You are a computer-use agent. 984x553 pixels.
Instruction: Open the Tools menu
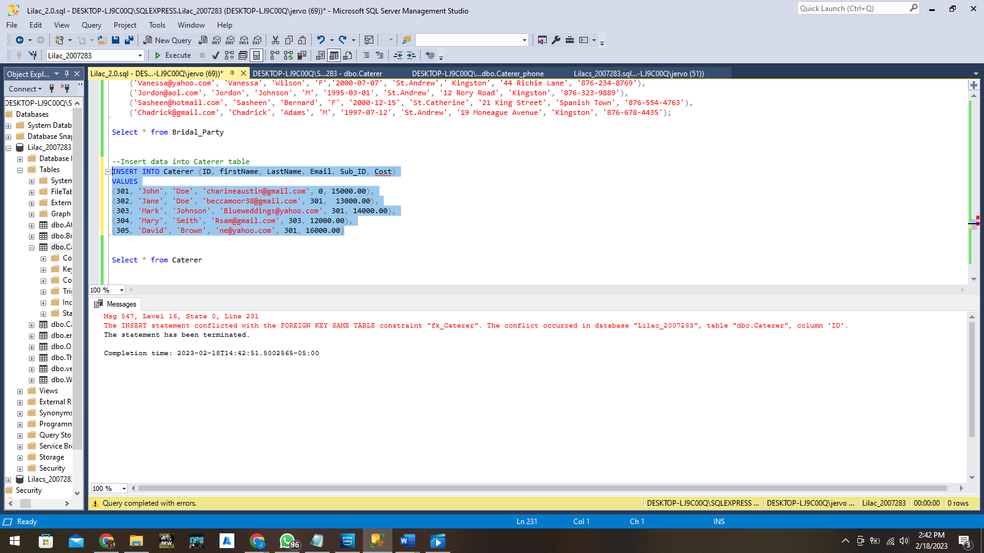tap(157, 25)
